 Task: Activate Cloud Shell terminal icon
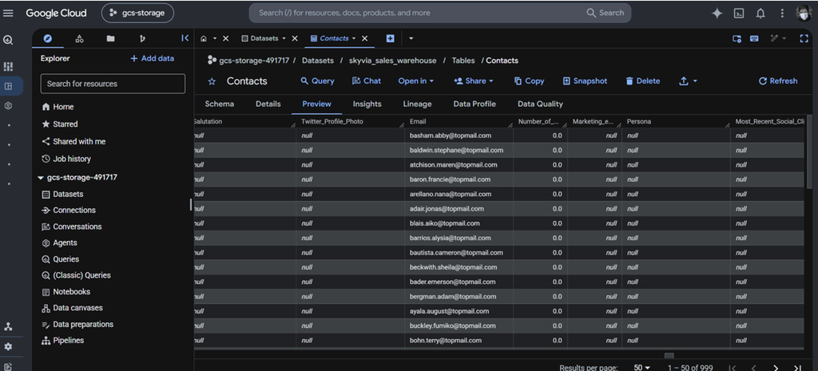pos(739,14)
